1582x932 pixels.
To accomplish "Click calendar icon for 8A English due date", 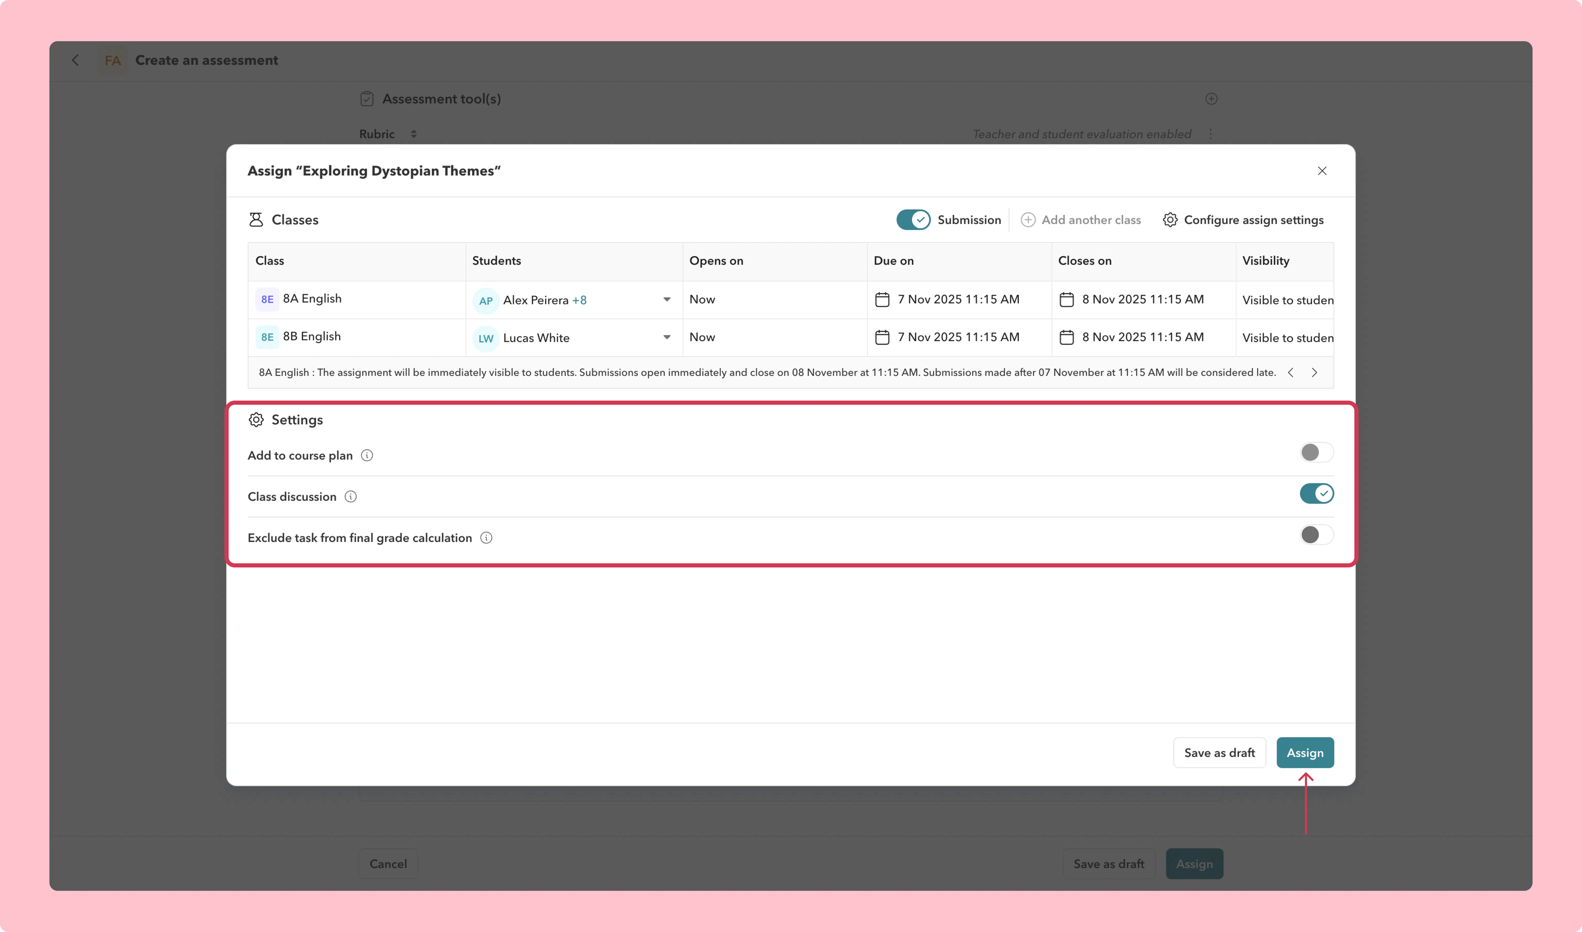I will coord(882,300).
